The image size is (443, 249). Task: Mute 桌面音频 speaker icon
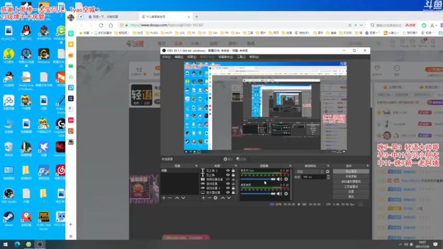(279, 194)
